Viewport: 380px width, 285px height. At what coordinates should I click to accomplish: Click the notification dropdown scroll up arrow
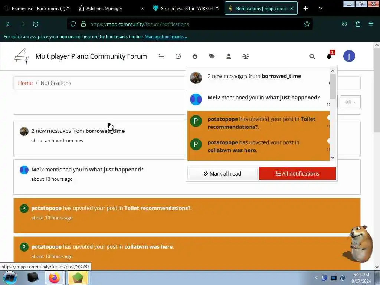(x=332, y=71)
